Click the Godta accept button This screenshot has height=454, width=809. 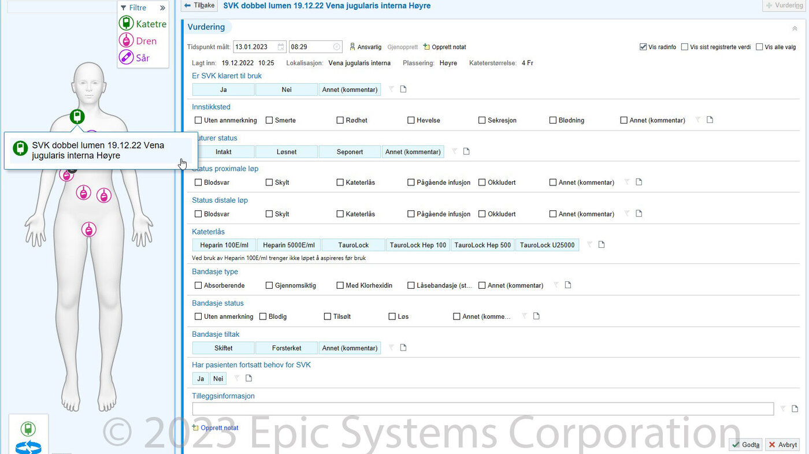(x=745, y=445)
